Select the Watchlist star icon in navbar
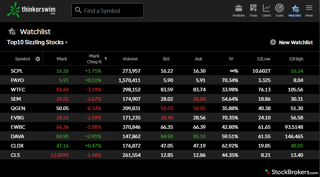 (x=295, y=9)
